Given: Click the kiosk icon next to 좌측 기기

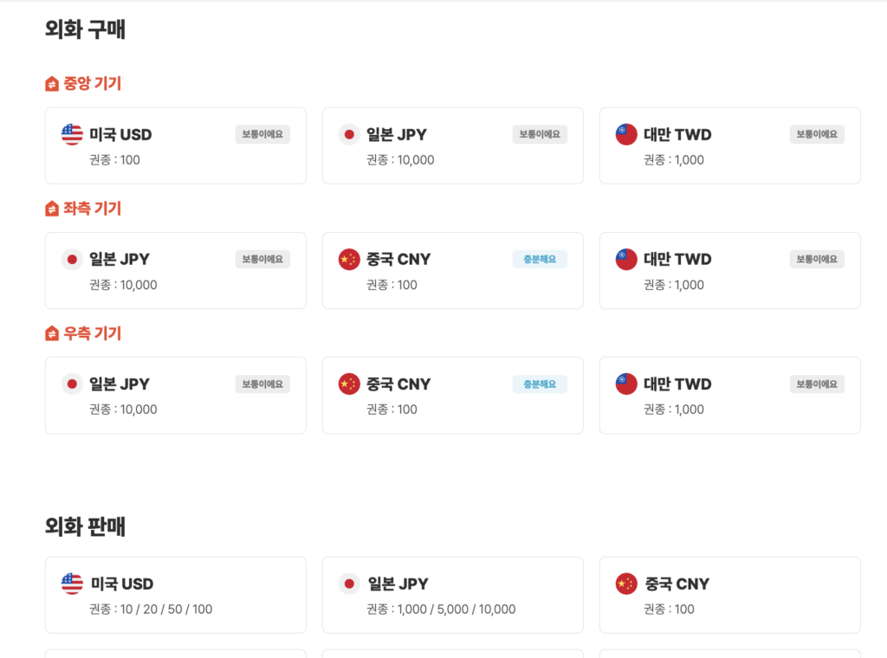Looking at the screenshot, I should [50, 208].
